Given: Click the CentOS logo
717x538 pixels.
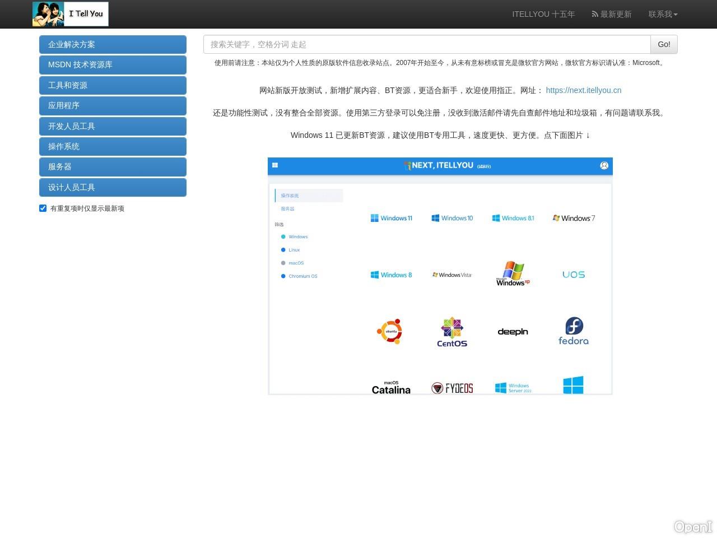Looking at the screenshot, I should (x=451, y=331).
